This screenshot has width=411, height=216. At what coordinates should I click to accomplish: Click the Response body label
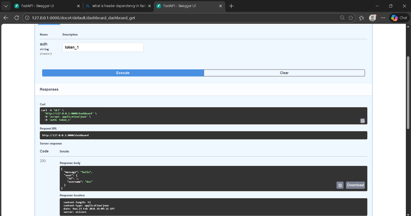[70, 163]
